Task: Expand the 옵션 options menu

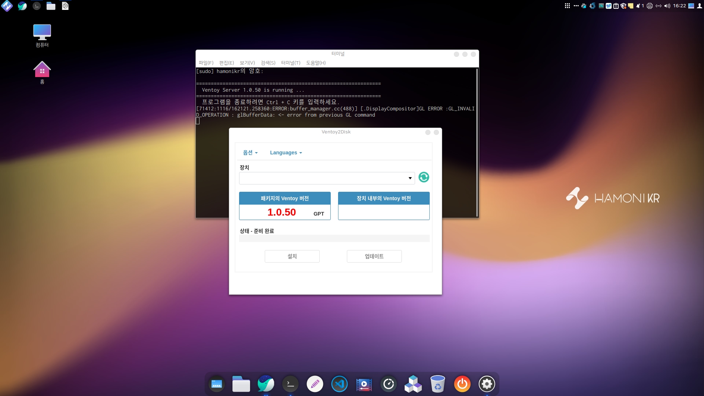Action: pos(250,153)
